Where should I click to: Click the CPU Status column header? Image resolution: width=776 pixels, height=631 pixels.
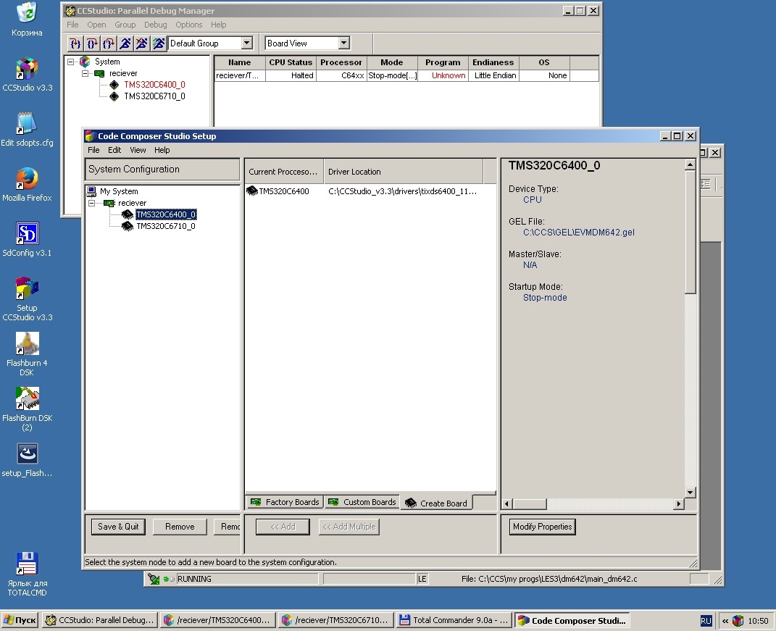pyautogui.click(x=291, y=62)
